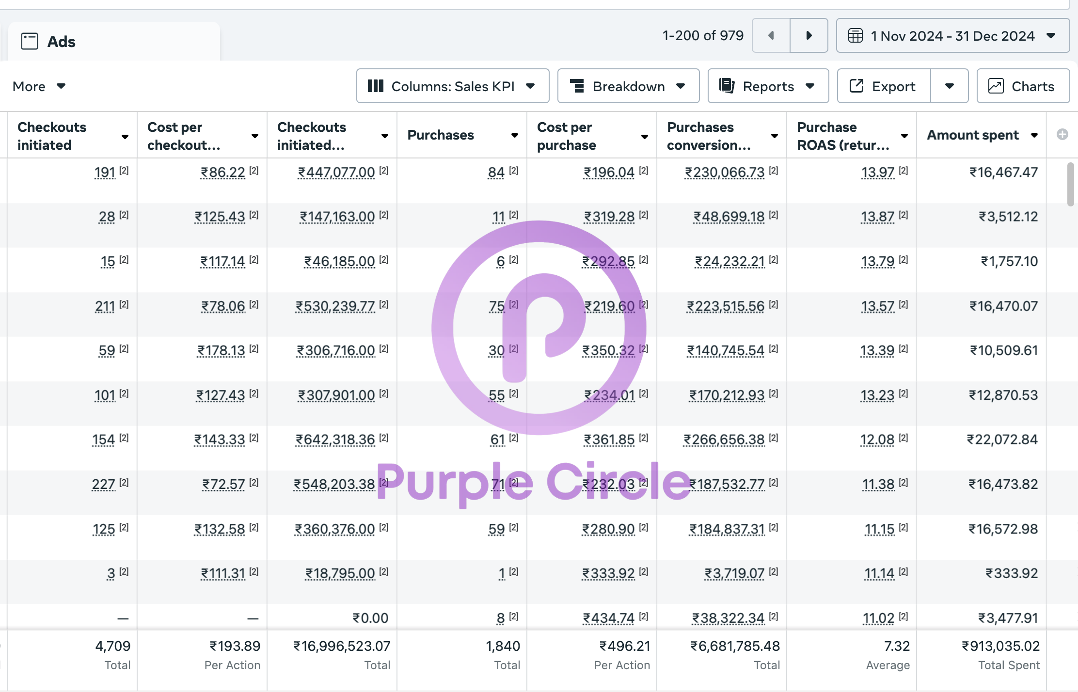Click the Charts graph icon
1078x692 pixels.
[996, 86]
